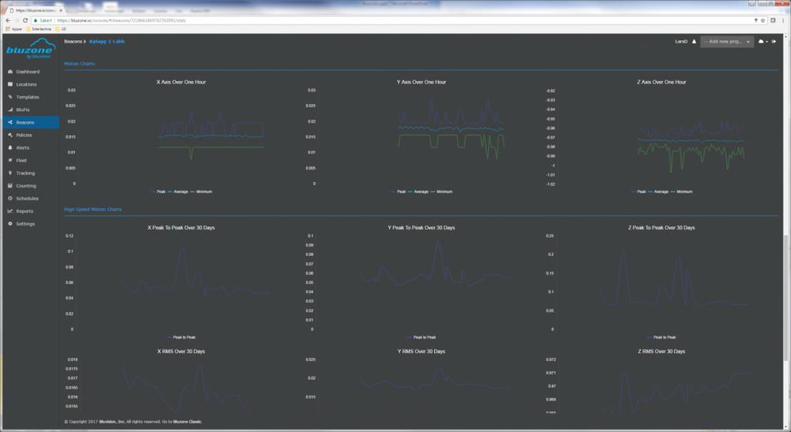Toggle Peak to Peak legend under Y chart
Viewport: 791px width, 432px height.
(x=421, y=337)
